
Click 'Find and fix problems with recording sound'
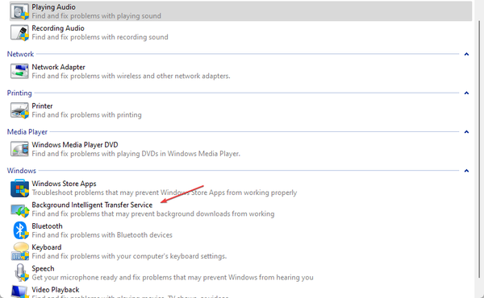[100, 37]
